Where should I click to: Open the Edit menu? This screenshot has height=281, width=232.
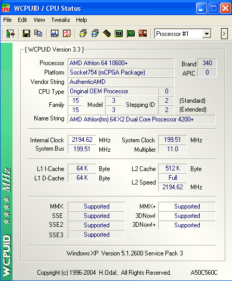coord(22,20)
